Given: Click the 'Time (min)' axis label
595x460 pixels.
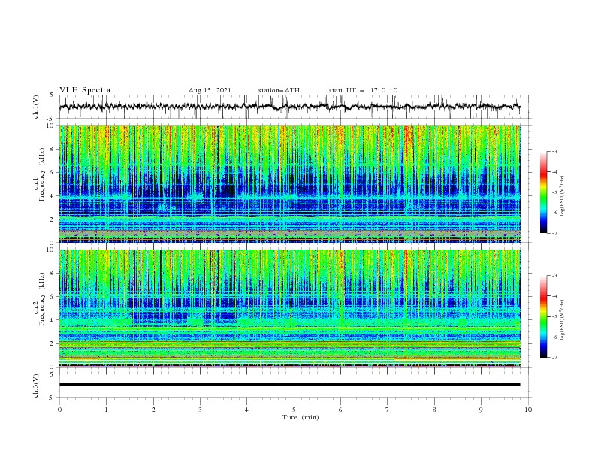Looking at the screenshot, I should coord(301,417).
